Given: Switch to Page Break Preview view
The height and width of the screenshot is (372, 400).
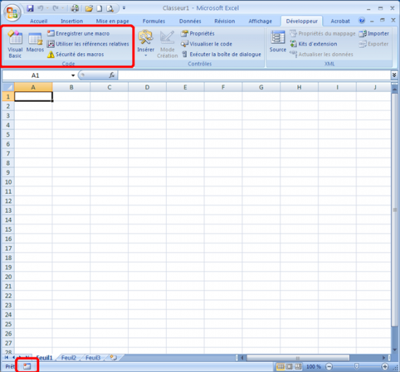Looking at the screenshot, I should point(298,367).
